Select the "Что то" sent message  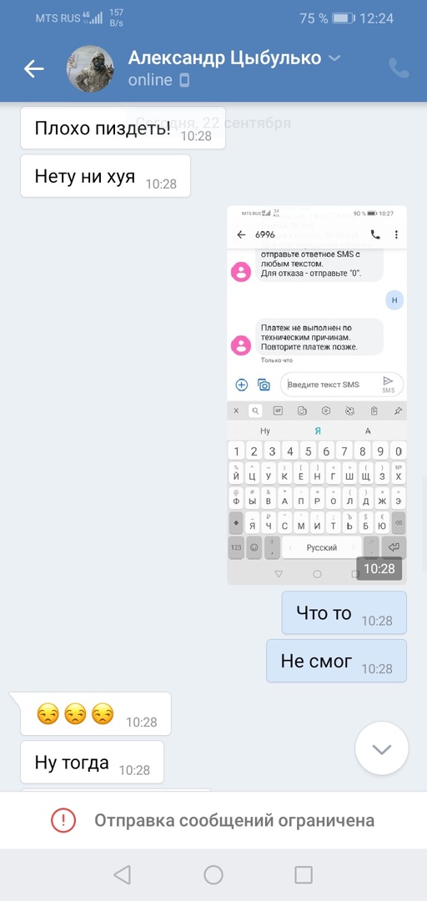pos(344,612)
